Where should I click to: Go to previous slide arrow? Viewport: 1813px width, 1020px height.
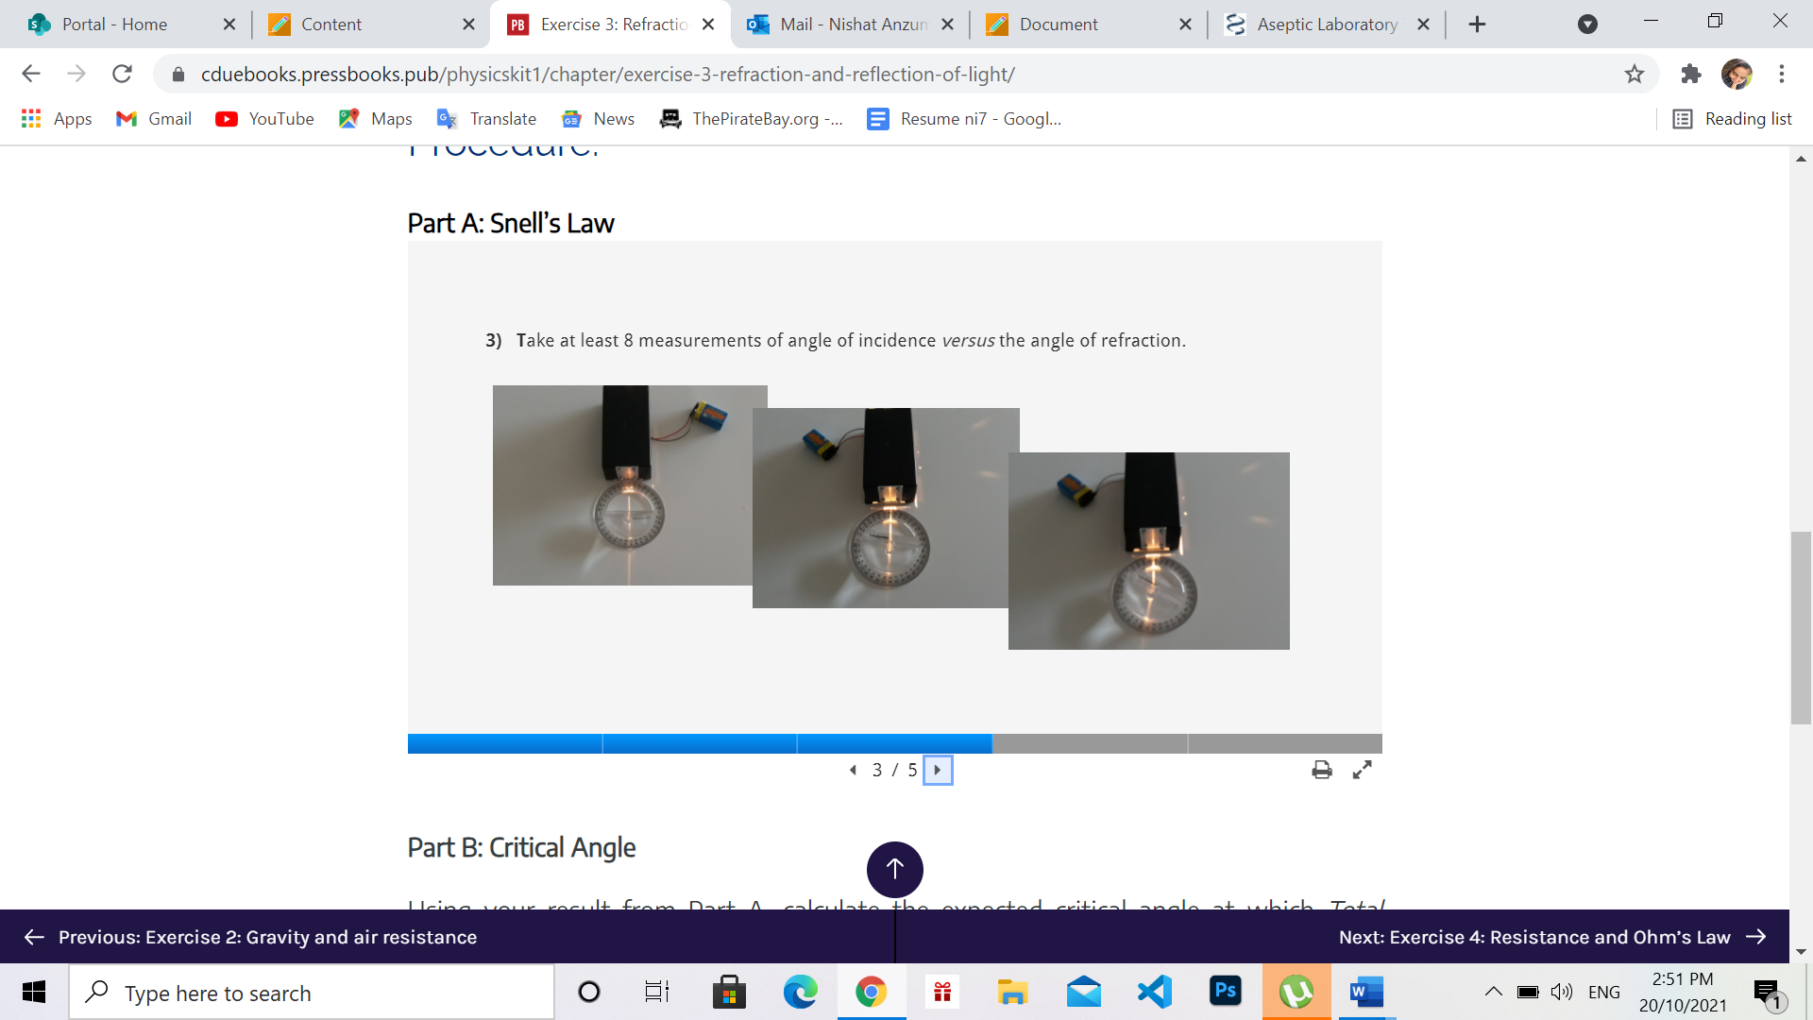tap(853, 770)
